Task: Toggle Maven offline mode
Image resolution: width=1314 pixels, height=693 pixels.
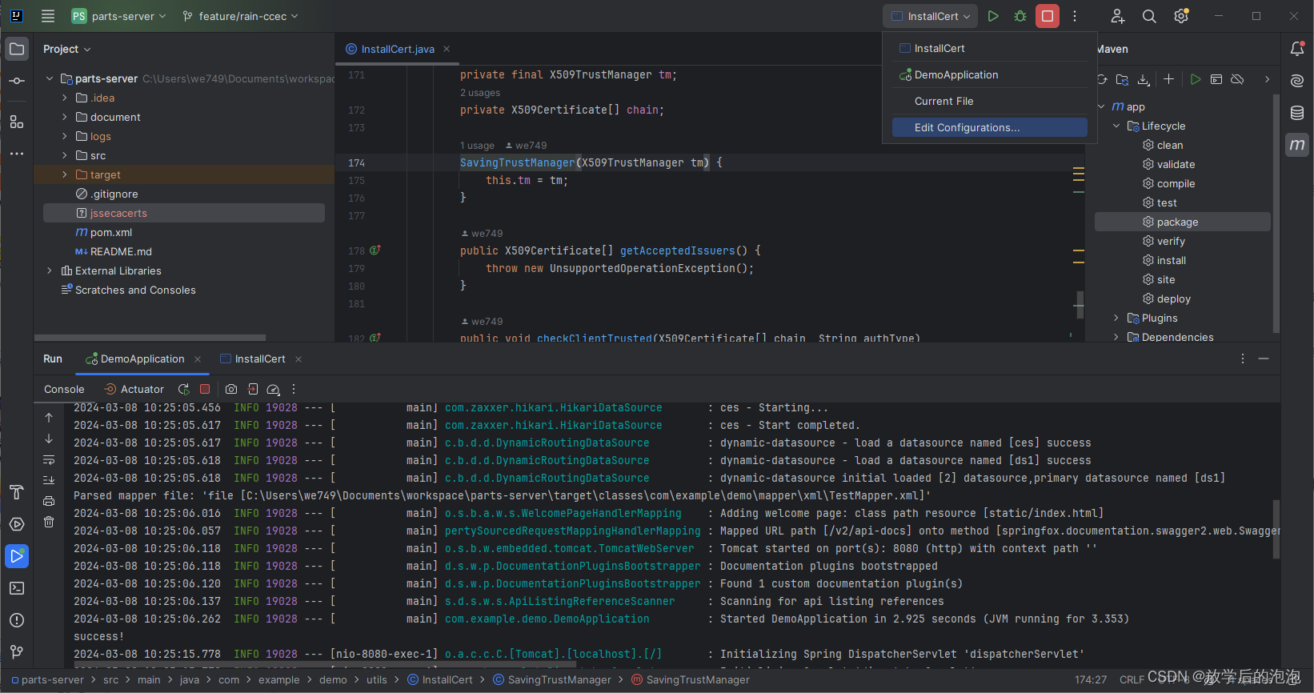Action: pyautogui.click(x=1237, y=79)
